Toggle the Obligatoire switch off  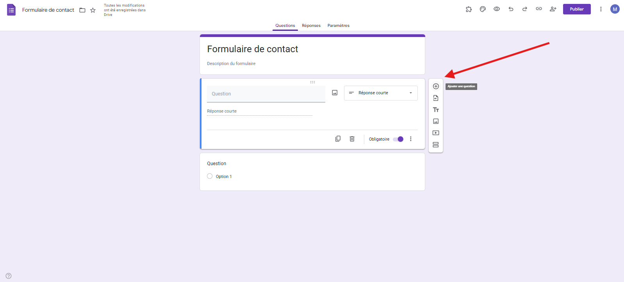[x=398, y=139]
